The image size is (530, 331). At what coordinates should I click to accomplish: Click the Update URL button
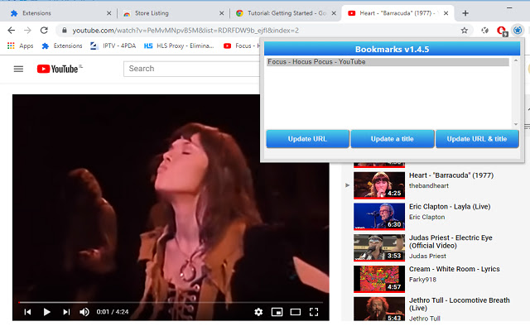point(307,139)
